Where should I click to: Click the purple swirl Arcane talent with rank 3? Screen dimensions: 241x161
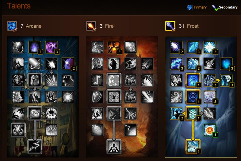(52, 47)
